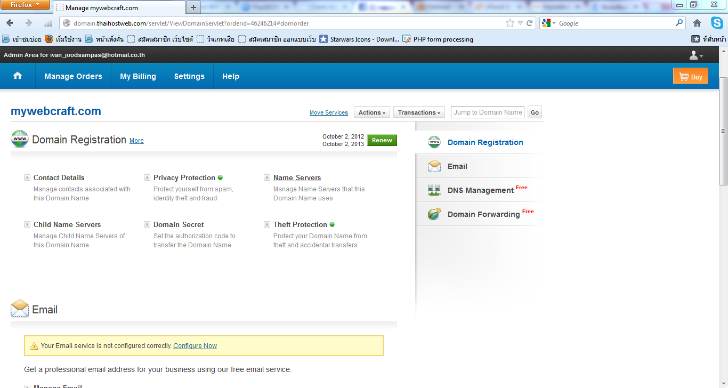Viewport: 728px width, 388px height.
Task: Open Domain Secret section
Action: point(179,224)
